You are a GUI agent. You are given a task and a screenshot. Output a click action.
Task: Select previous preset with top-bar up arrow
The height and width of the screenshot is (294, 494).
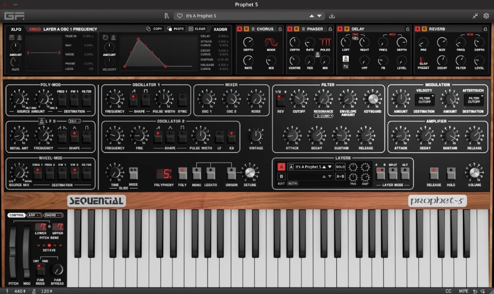click(x=311, y=16)
